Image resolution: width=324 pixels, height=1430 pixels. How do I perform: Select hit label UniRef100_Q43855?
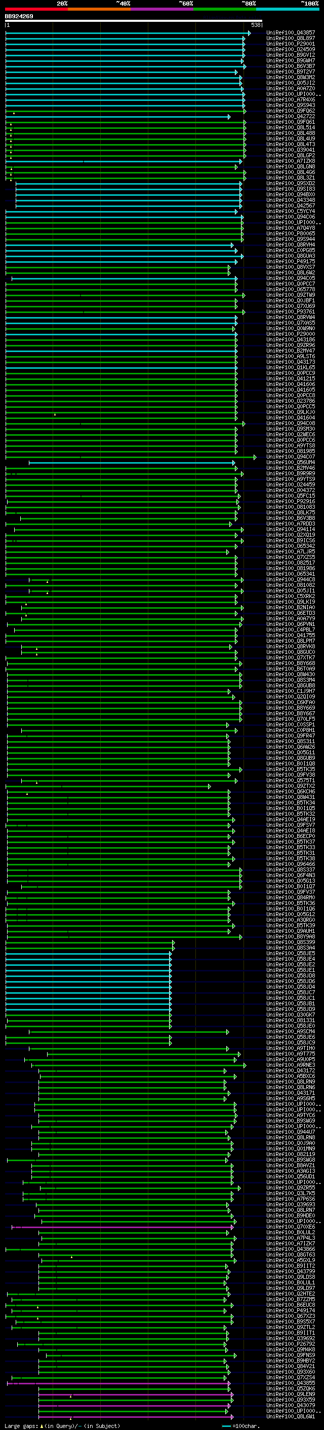[x=290, y=1383]
